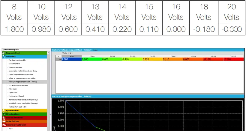Select RPM compensation in the tree
The height and width of the screenshot is (131, 246).
15,67
